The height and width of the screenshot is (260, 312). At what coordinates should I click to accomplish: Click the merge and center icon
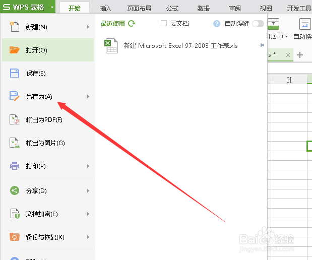pos(274,24)
